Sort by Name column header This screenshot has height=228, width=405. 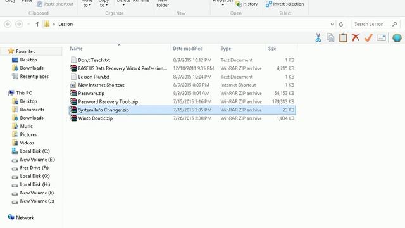(76, 49)
